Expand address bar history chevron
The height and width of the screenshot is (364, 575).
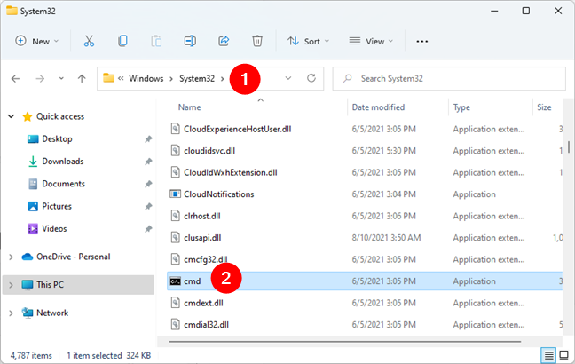[x=288, y=78]
